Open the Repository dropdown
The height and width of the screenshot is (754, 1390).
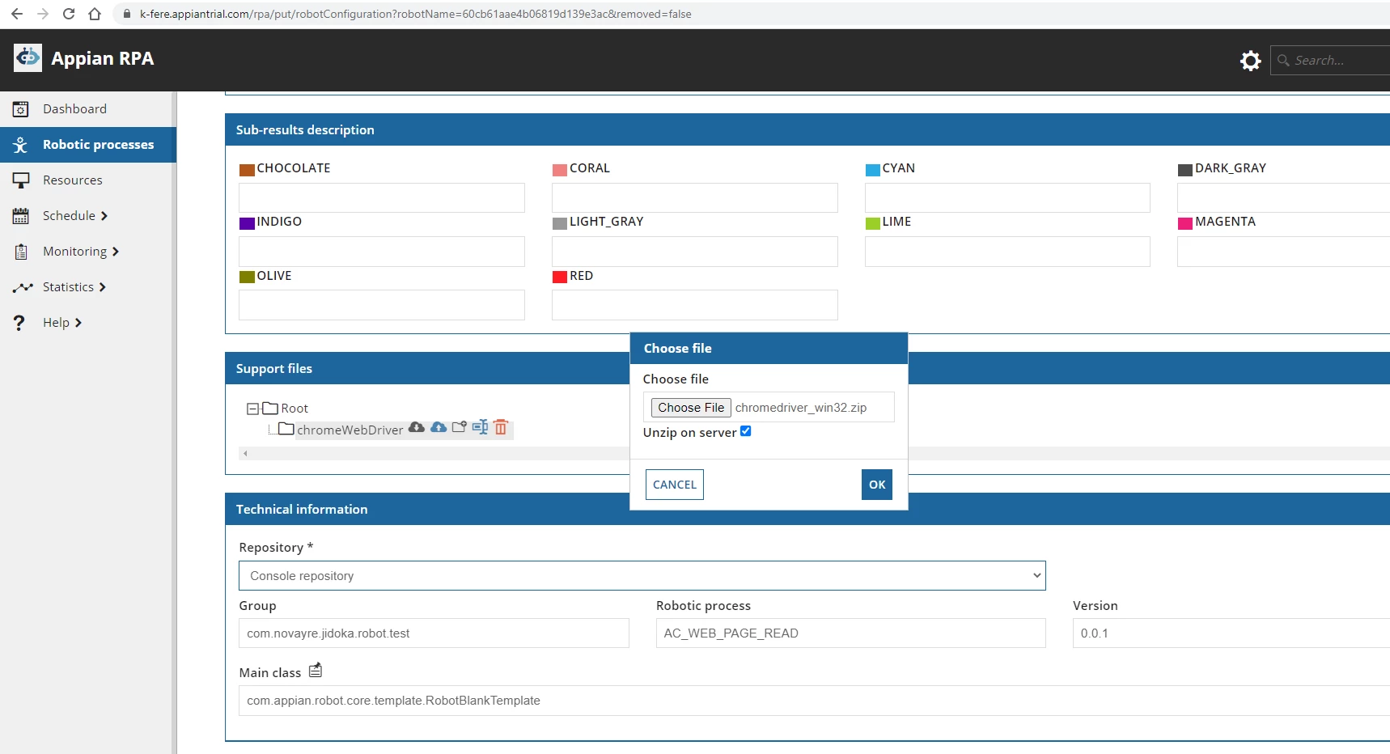tap(642, 576)
